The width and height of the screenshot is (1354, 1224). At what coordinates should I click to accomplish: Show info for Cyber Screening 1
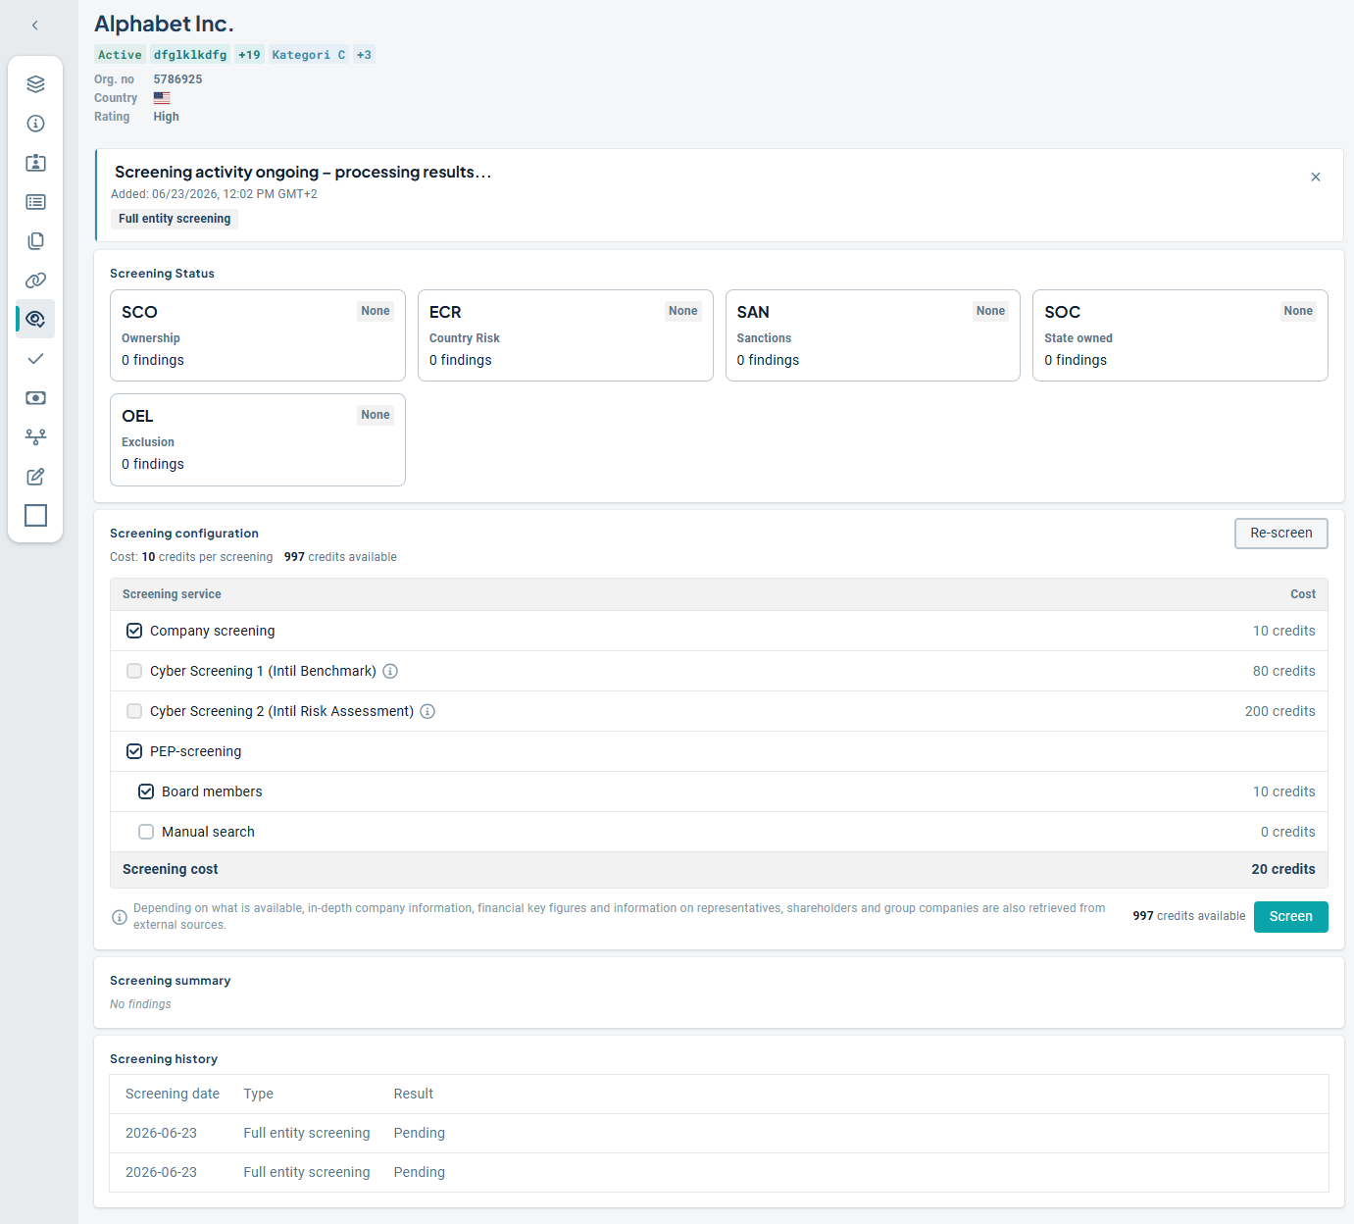tap(390, 671)
